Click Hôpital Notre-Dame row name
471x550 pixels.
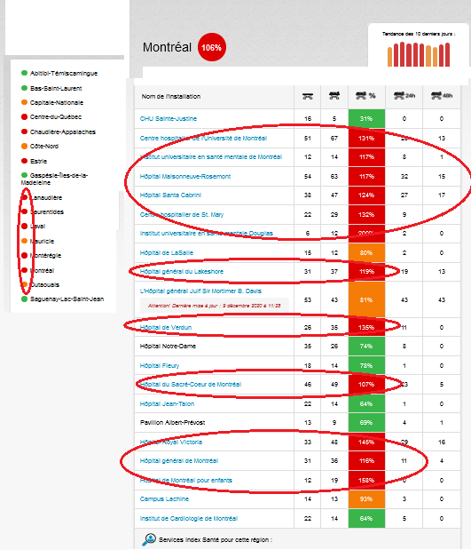click(168, 347)
